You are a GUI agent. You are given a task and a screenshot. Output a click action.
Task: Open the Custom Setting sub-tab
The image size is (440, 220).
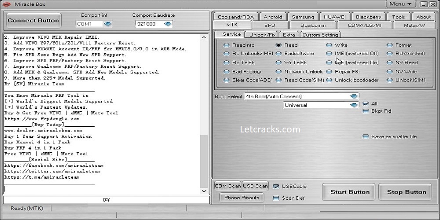point(320,35)
